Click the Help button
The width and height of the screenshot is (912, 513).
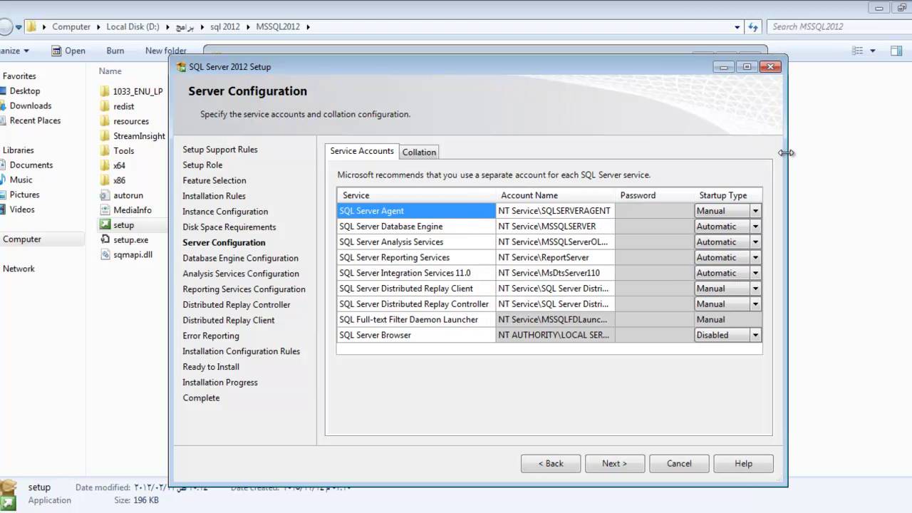[743, 464]
